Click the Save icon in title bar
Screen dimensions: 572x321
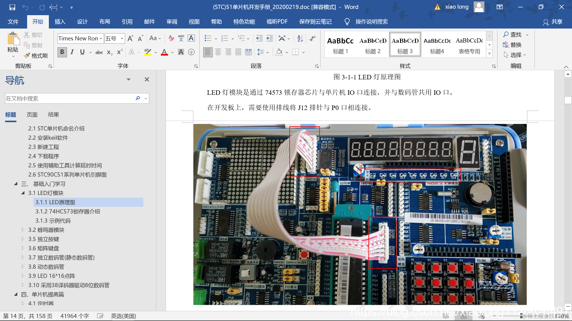pos(12,7)
